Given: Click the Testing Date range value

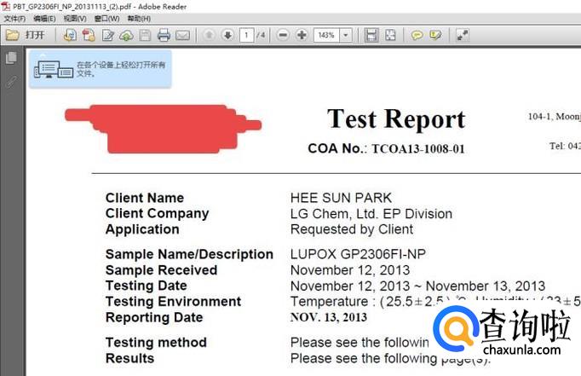Looking at the screenshot, I should click(x=418, y=286).
